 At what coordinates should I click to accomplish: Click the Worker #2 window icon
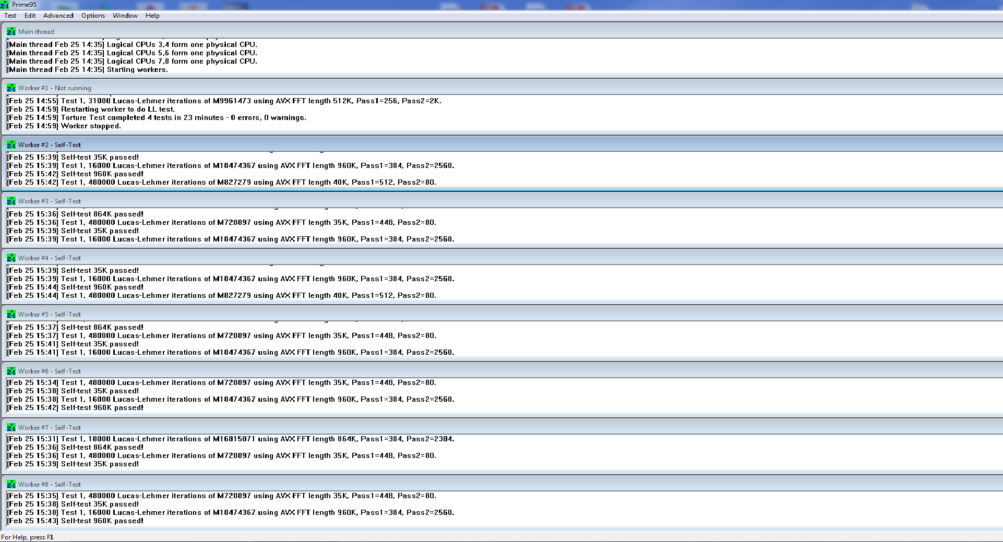(11, 145)
